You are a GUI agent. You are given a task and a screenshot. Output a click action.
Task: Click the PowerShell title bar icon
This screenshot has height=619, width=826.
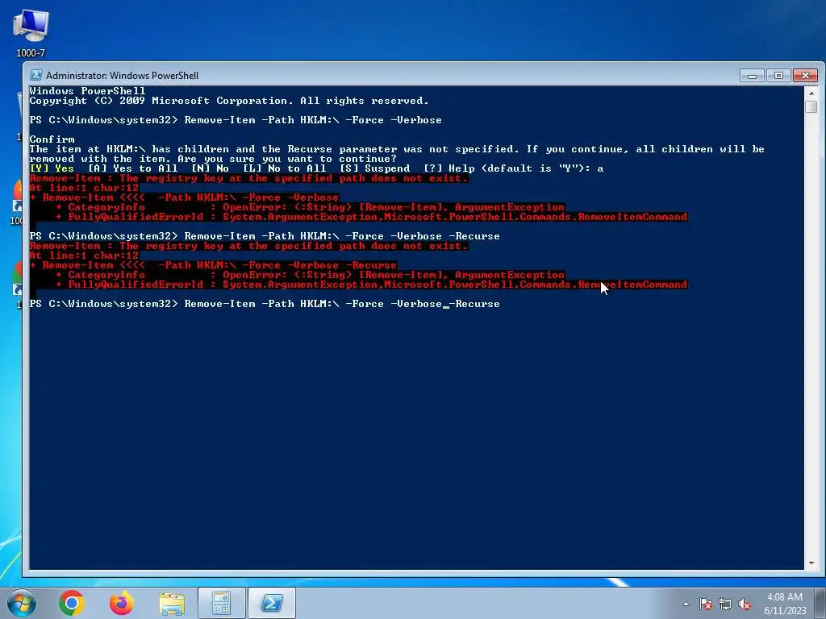click(x=35, y=75)
